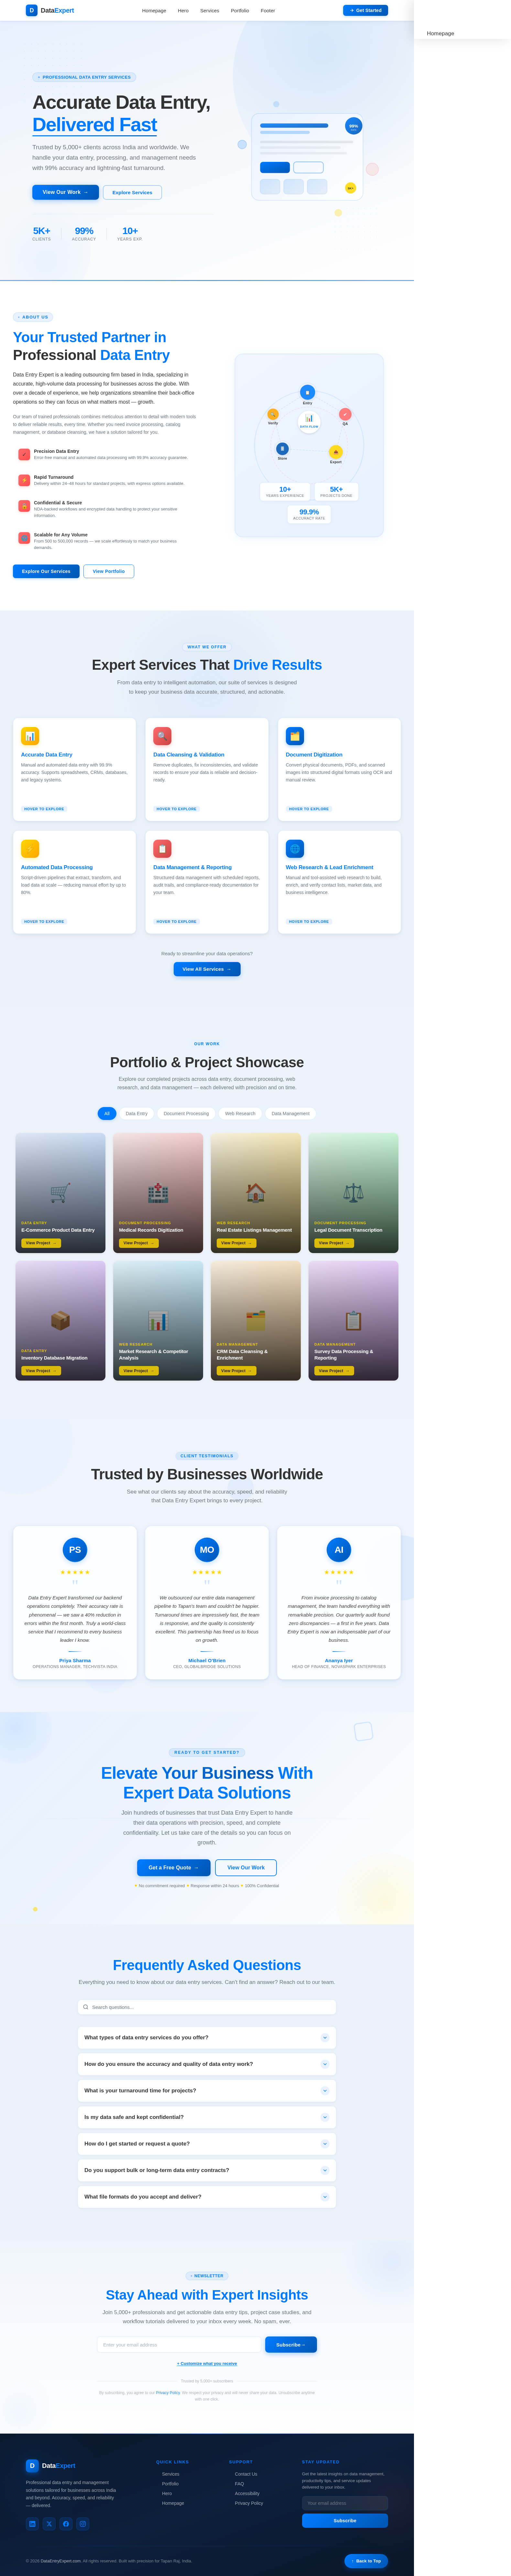Click the Automated Data Processing lightning icon
This screenshot has width=511, height=2576.
(x=30, y=848)
